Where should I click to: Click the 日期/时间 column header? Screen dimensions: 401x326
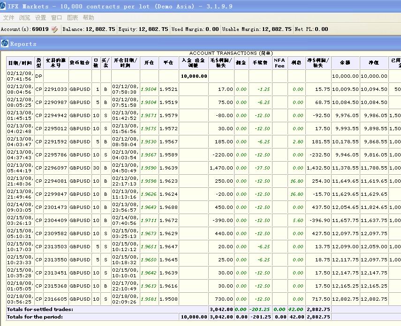pyautogui.click(x=20, y=63)
